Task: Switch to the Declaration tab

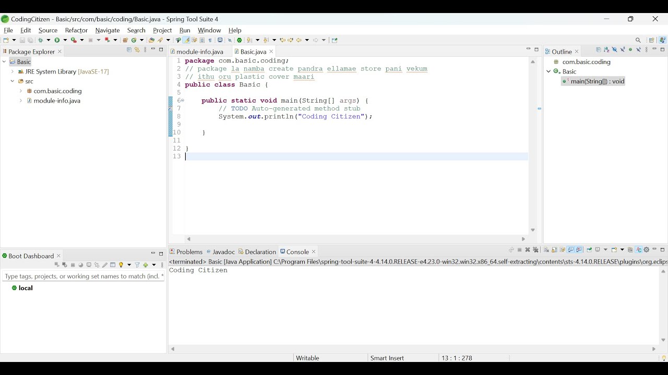Action: pyautogui.click(x=257, y=252)
